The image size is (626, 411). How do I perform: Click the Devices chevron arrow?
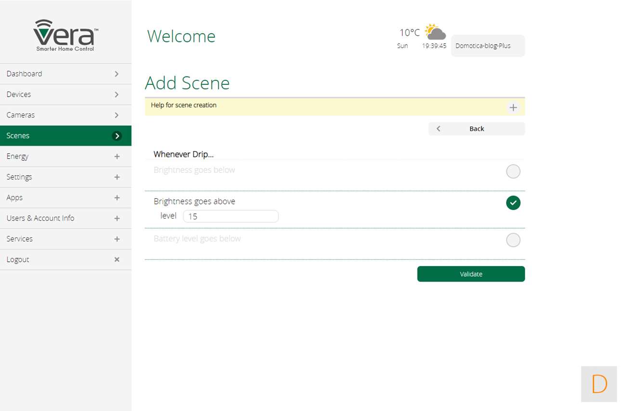(117, 94)
